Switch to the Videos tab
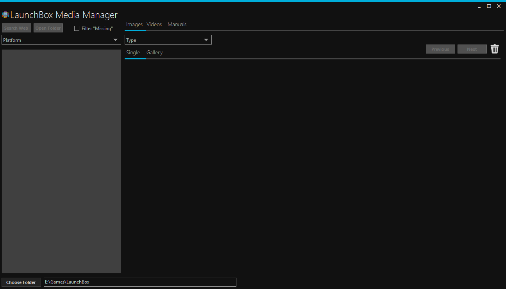Viewport: 506px width, 289px height. 154,24
